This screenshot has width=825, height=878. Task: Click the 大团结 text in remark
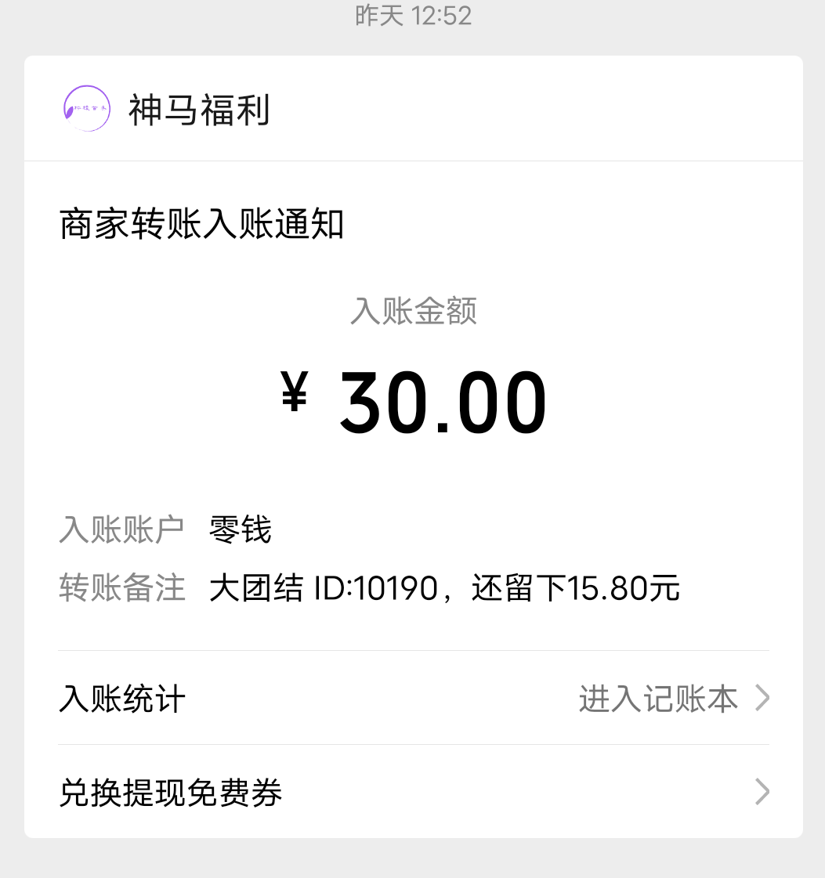pos(255,588)
